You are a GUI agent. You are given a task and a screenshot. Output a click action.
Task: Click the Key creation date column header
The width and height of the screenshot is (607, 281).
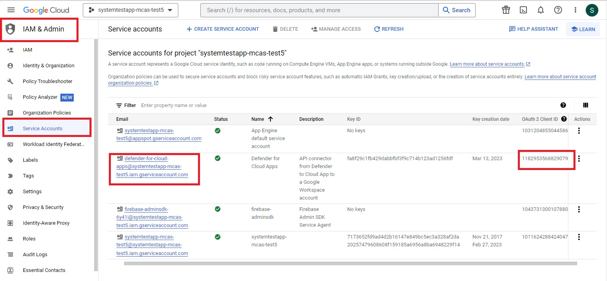(x=491, y=119)
